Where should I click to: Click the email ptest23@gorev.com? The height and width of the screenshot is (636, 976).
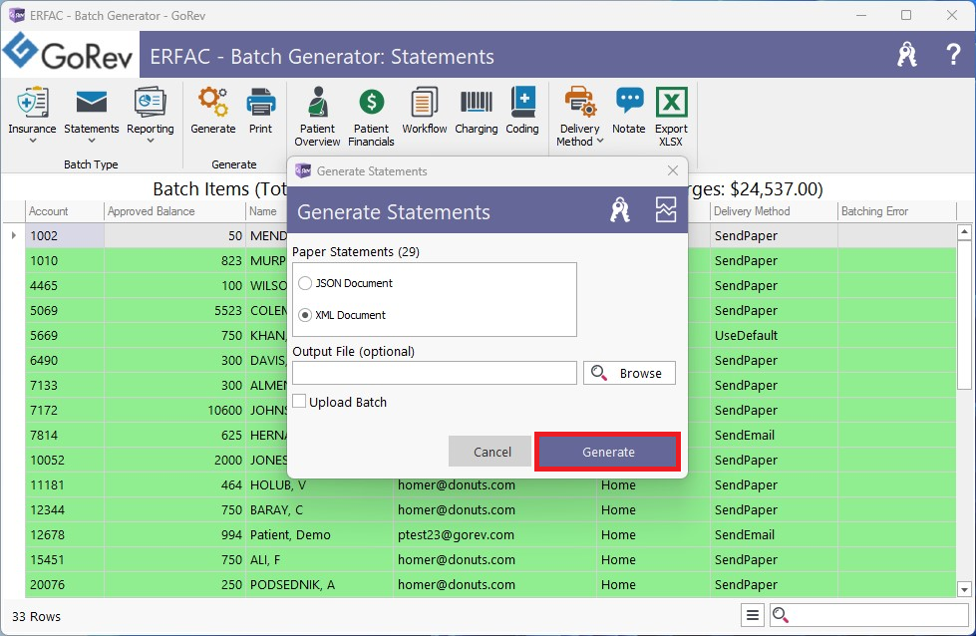pos(457,534)
